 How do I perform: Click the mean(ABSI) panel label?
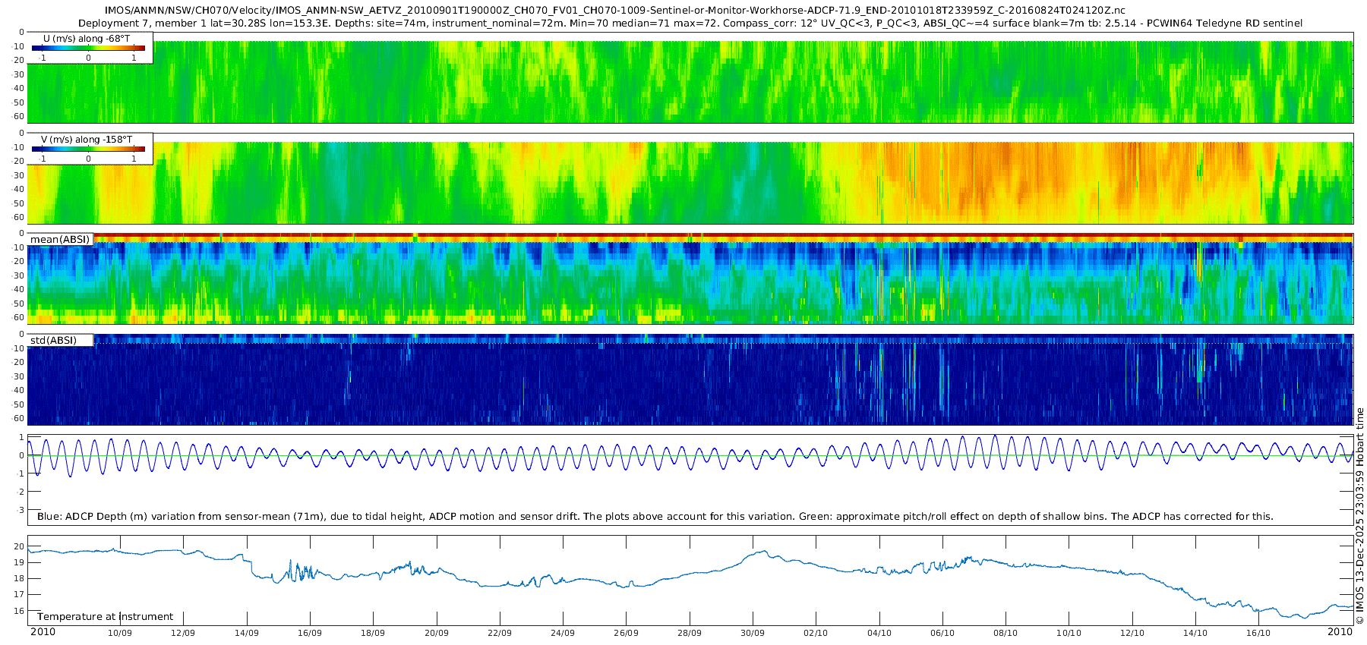[x=60, y=240]
